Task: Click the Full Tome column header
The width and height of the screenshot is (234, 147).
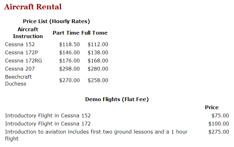Action: click(94, 33)
